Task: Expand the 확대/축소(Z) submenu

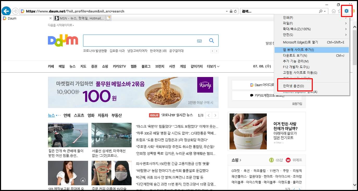Action: point(312,29)
